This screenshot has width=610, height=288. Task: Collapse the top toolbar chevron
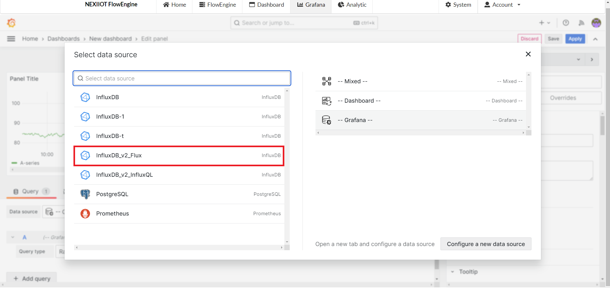pos(595,39)
